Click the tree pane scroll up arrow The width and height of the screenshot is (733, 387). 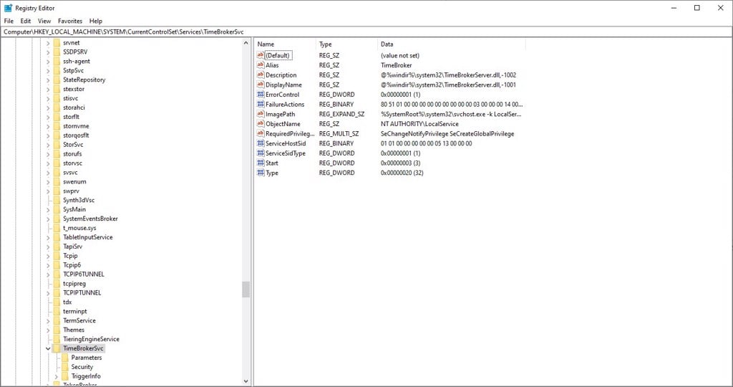pyautogui.click(x=246, y=43)
